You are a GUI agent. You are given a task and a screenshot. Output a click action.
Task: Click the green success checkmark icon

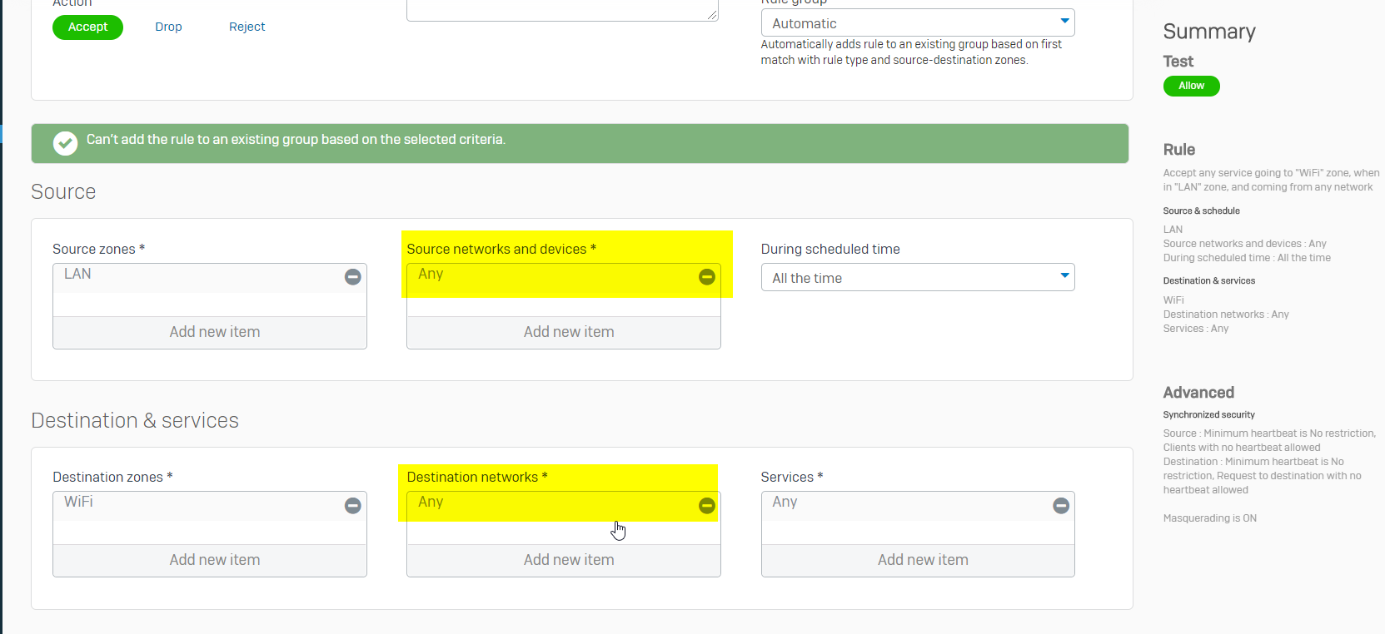(65, 143)
